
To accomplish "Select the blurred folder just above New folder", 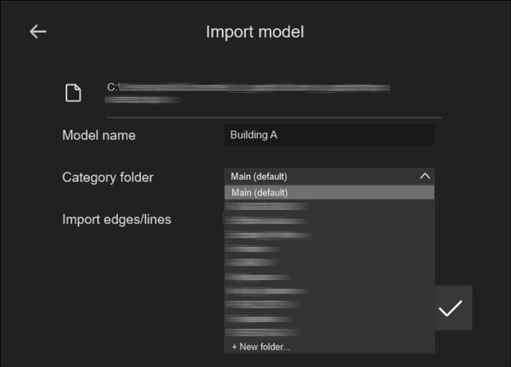I will (x=260, y=332).
